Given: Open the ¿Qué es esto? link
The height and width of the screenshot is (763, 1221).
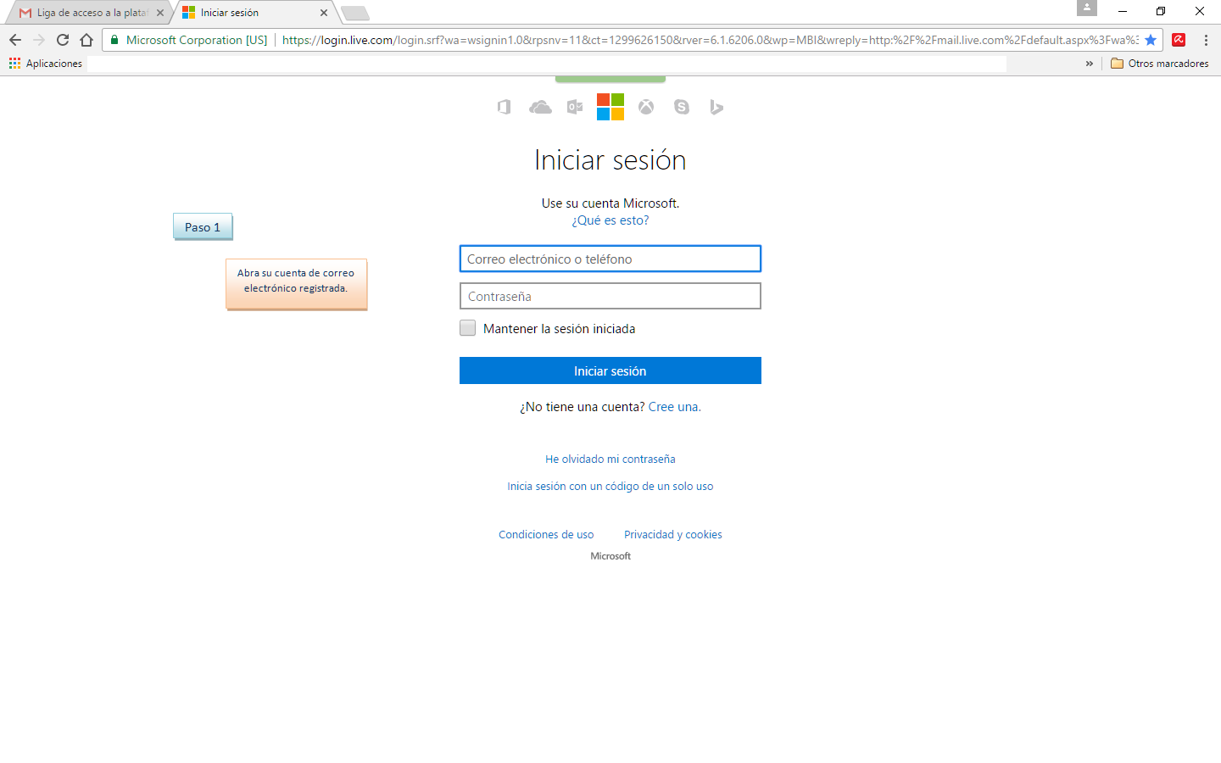Looking at the screenshot, I should (610, 220).
